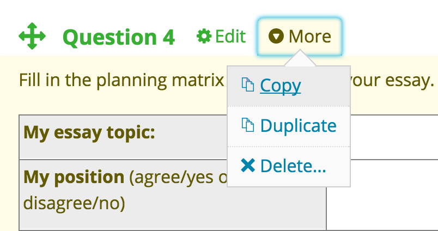
Task: Choose Duplicate in the dropdown menu
Action: tap(289, 126)
